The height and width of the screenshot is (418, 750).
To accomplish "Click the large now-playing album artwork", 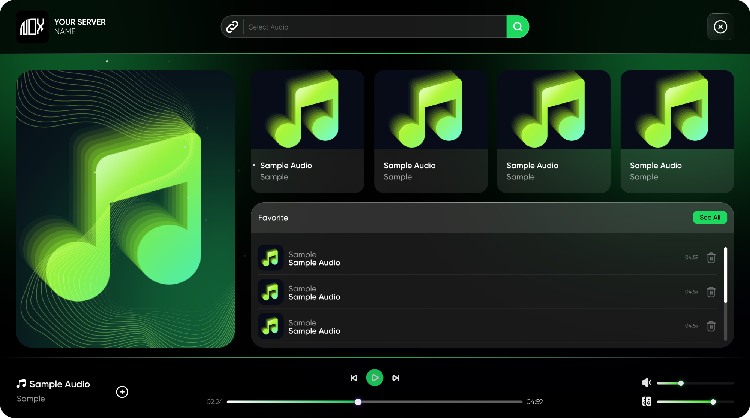I will [125, 209].
